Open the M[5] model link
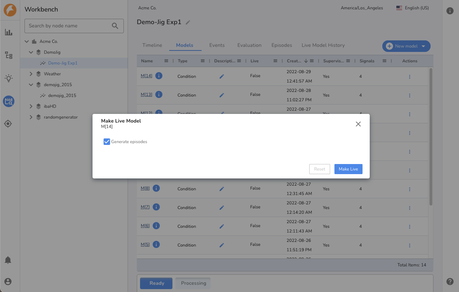 click(x=145, y=245)
